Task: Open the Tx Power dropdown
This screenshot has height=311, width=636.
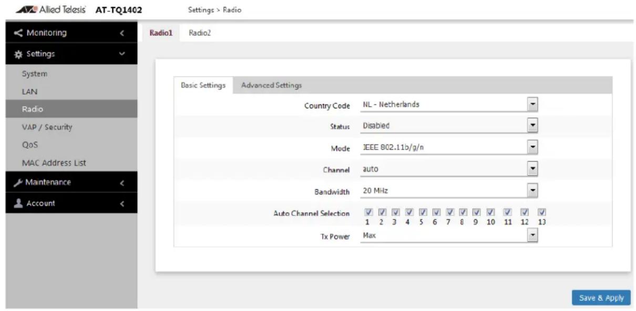Action: [x=449, y=236]
